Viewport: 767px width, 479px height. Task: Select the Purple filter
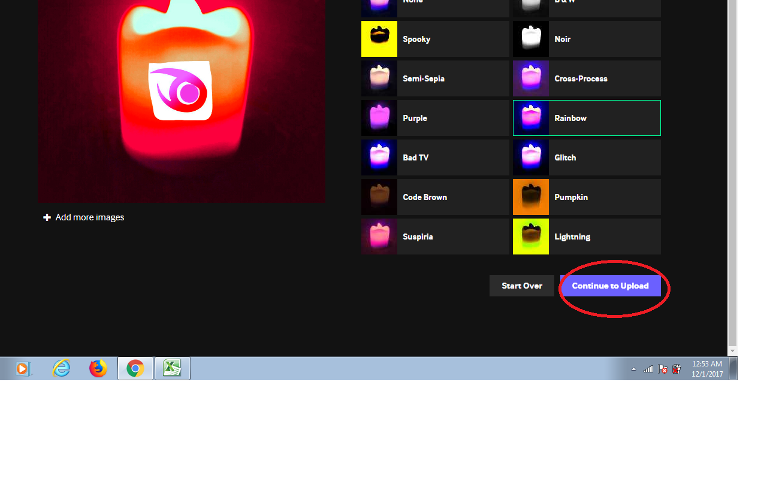point(435,118)
